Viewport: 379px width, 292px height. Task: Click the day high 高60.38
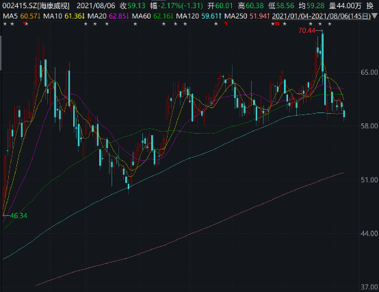coord(250,5)
